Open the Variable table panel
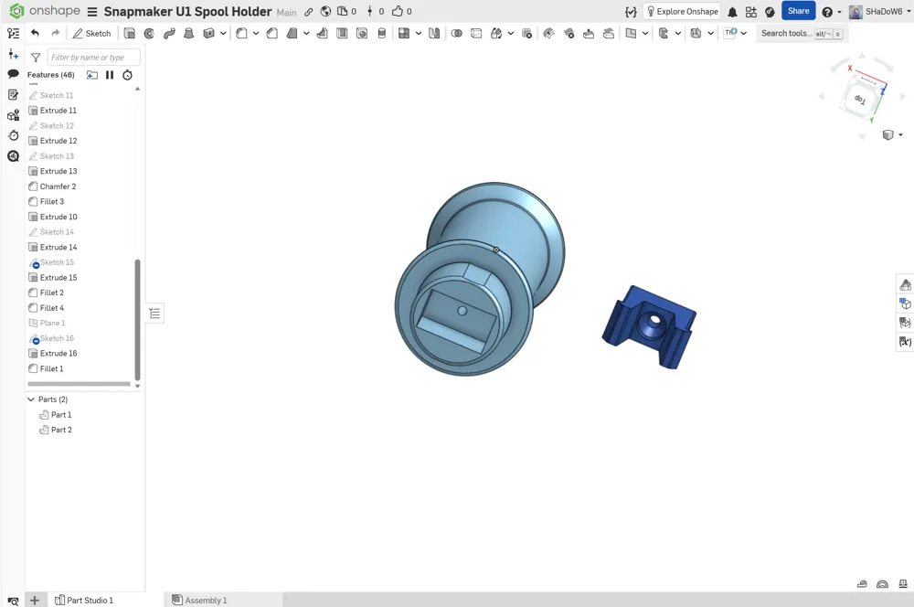The height and width of the screenshot is (607, 914). (905, 342)
